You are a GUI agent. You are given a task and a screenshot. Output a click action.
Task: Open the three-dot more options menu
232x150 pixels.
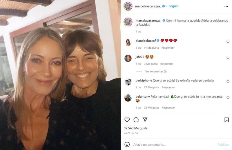(226, 6)
